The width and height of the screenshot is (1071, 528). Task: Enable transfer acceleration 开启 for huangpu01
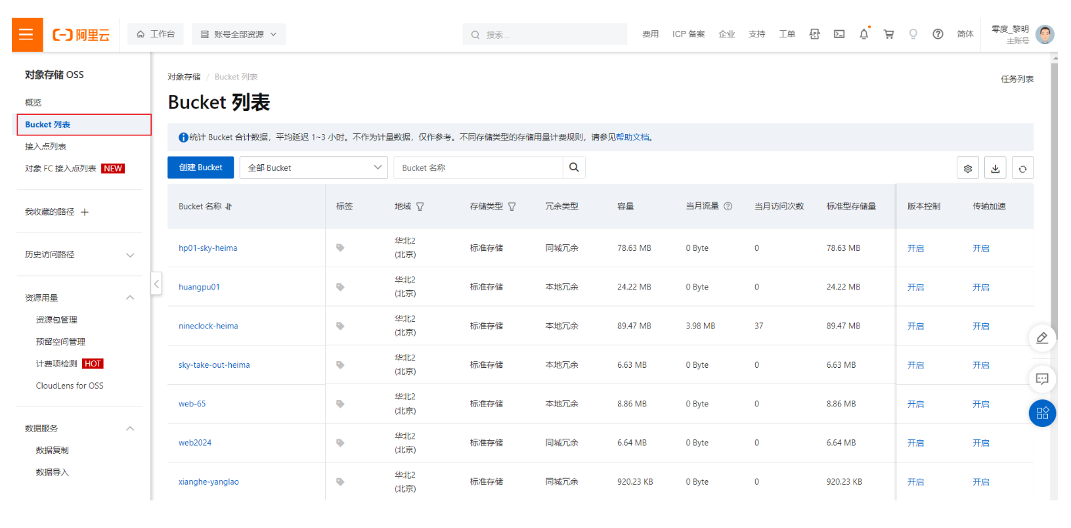[x=980, y=287]
